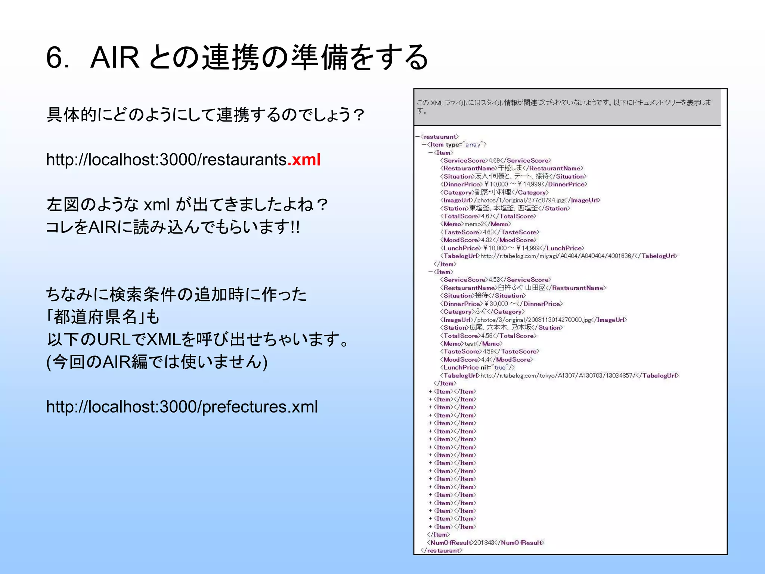Select the NumOfResult 201843 line
765x574 pixels.
486,543
